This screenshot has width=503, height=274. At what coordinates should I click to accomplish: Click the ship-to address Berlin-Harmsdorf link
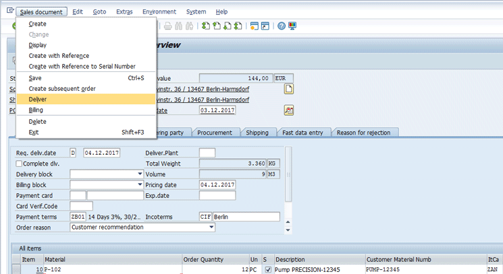[203, 100]
